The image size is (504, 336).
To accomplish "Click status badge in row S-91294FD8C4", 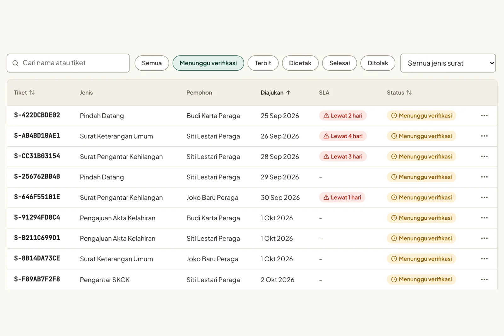I will pos(421,218).
